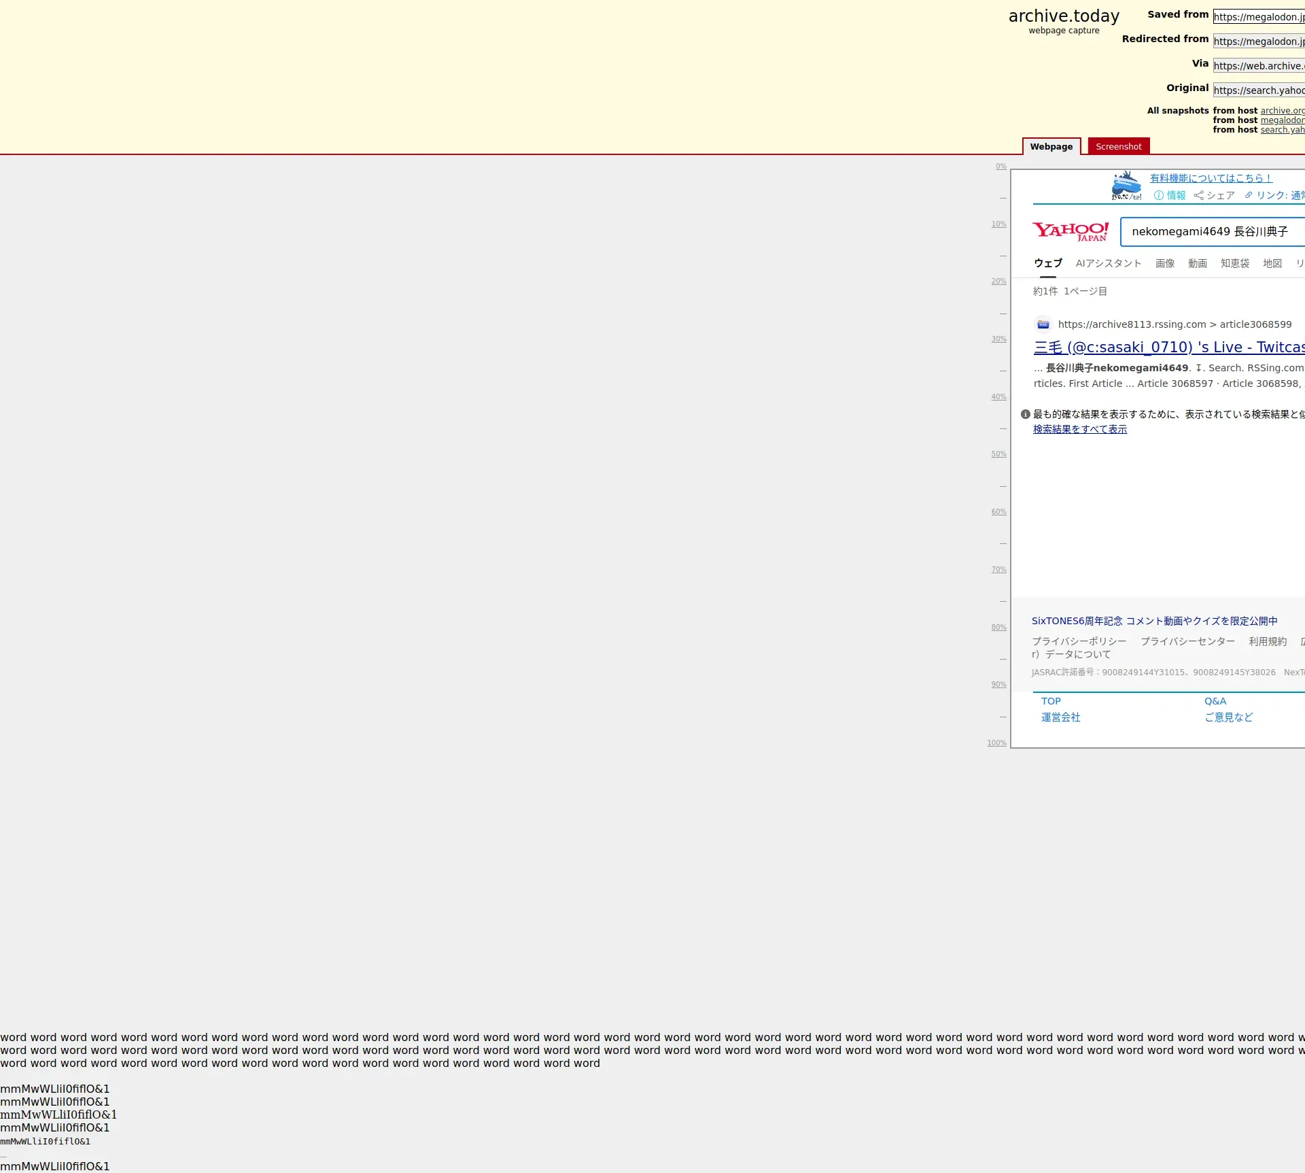Viewport: 1305px width, 1173px height.
Task: Open the 運営会社 footer link
Action: pyautogui.click(x=1060, y=717)
